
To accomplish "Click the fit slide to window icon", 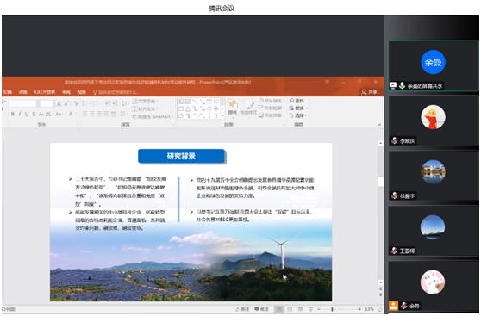I will point(380,309).
